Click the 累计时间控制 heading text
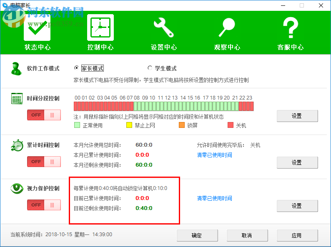This screenshot has height=247, width=331. click(43, 145)
